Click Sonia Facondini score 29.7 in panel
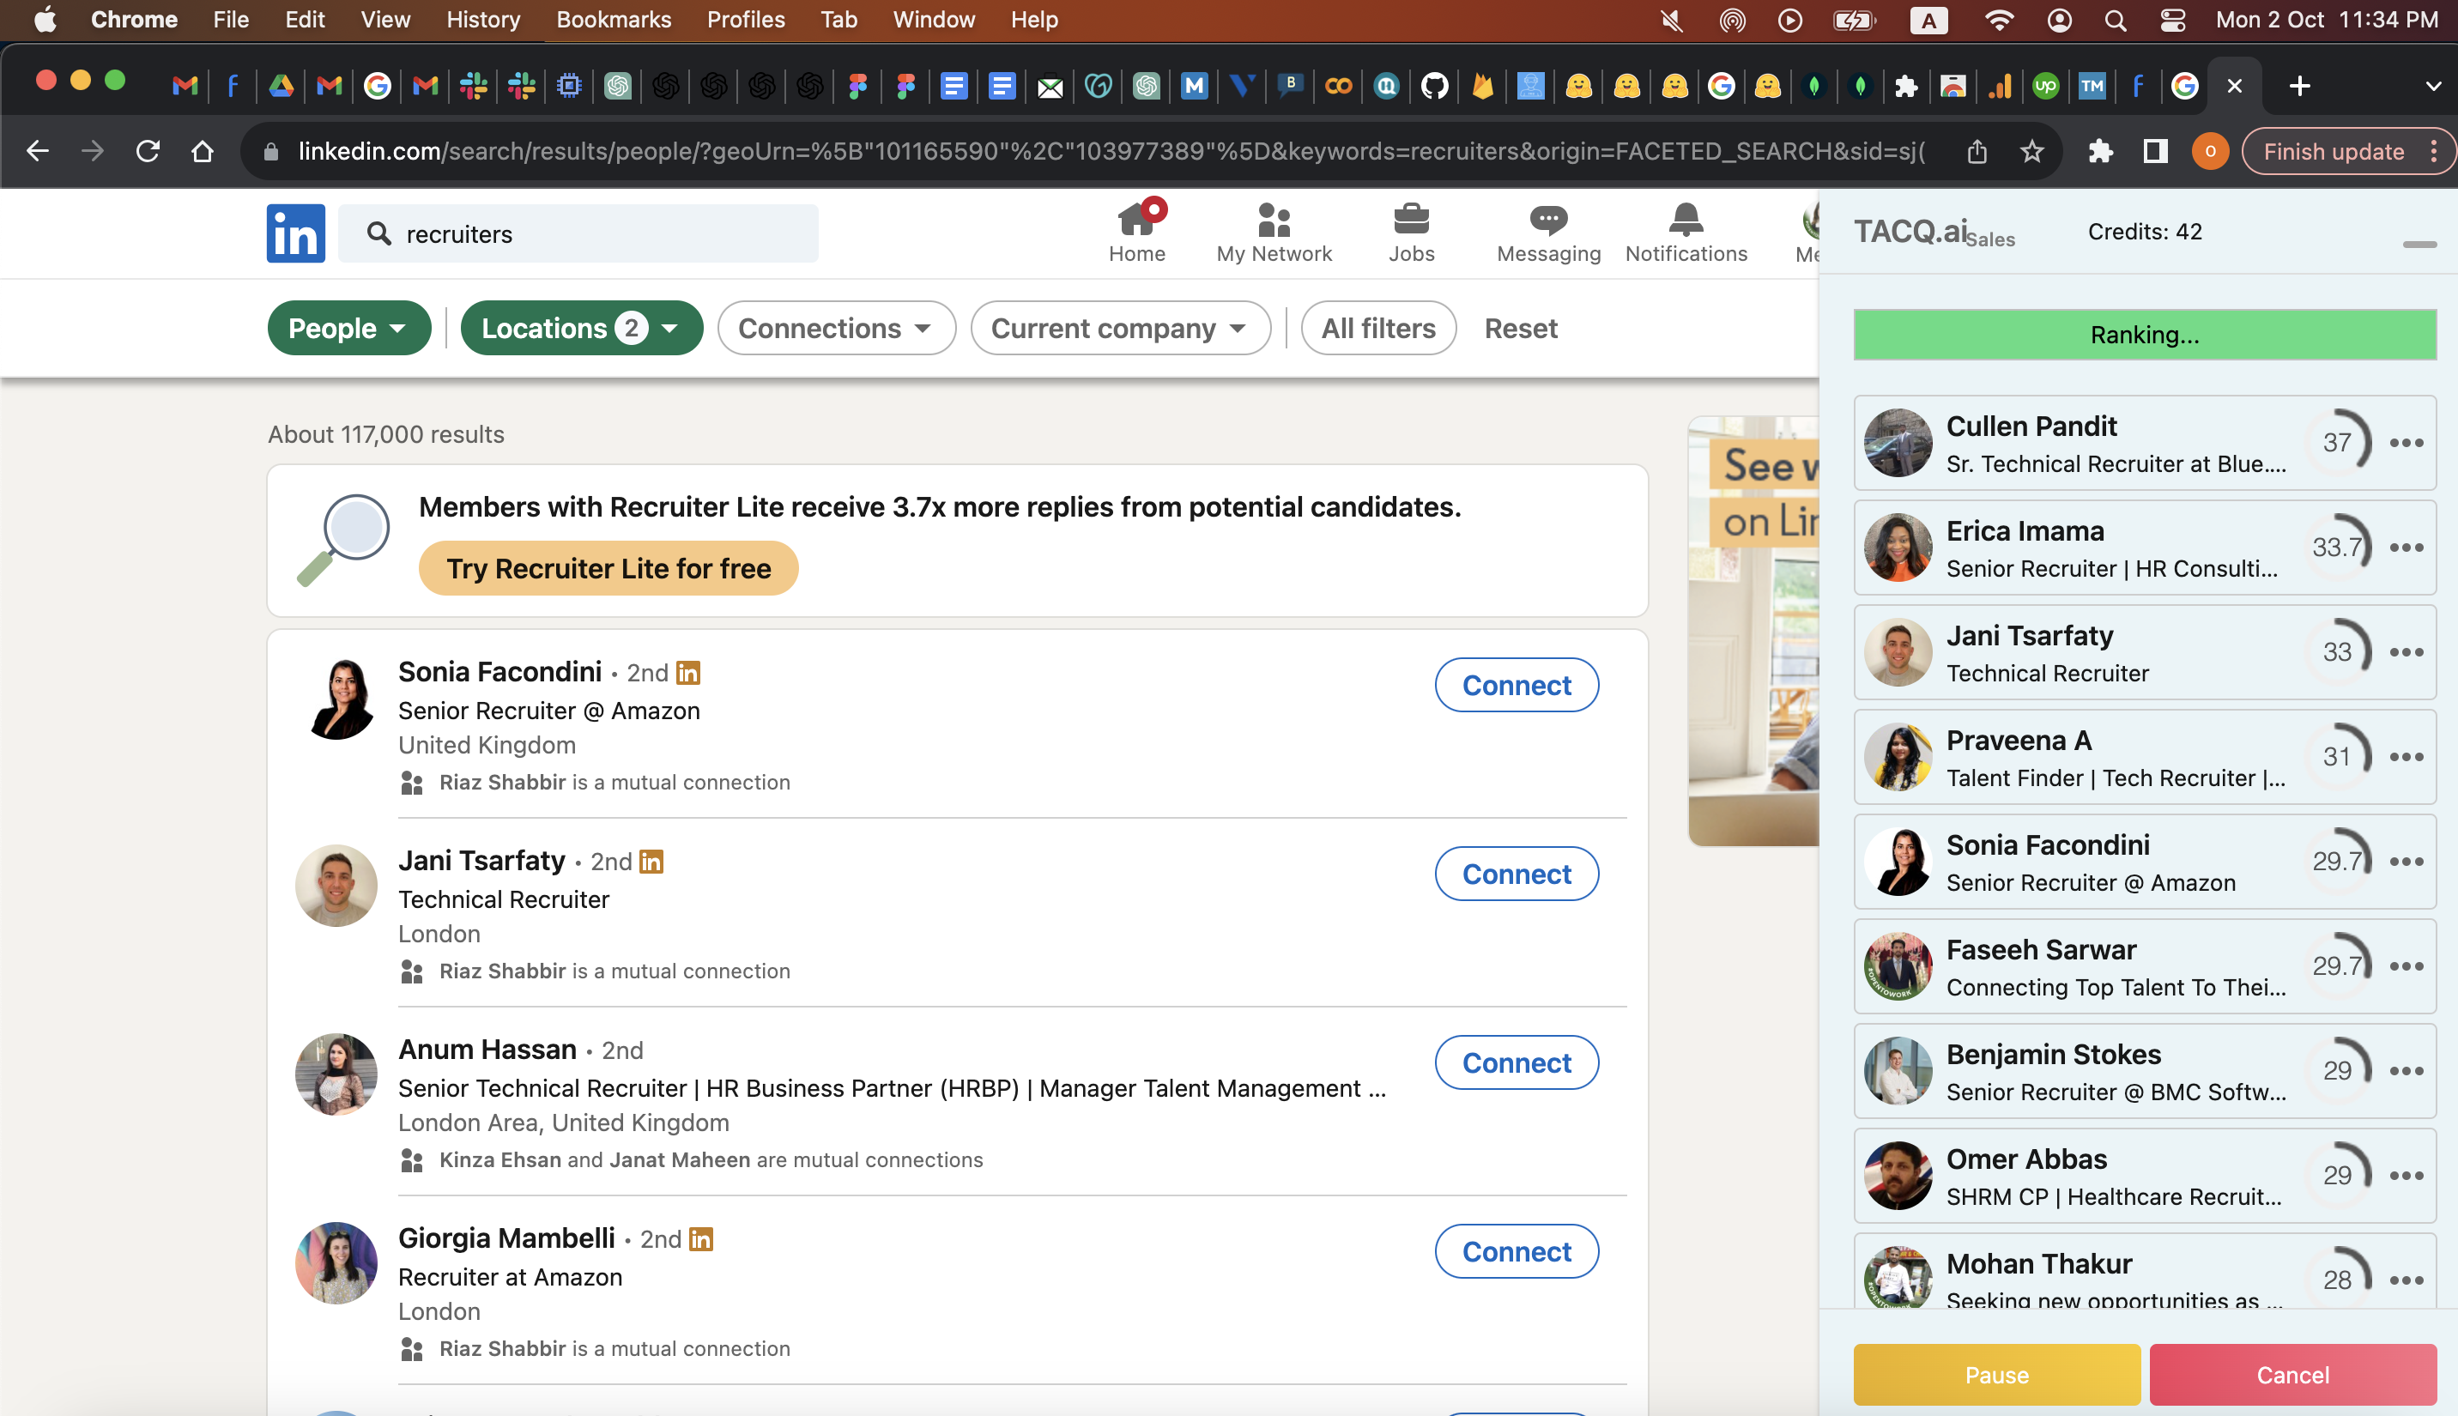 [x=2336, y=862]
